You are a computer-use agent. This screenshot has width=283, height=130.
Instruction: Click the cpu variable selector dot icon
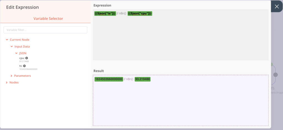click(x=27, y=58)
